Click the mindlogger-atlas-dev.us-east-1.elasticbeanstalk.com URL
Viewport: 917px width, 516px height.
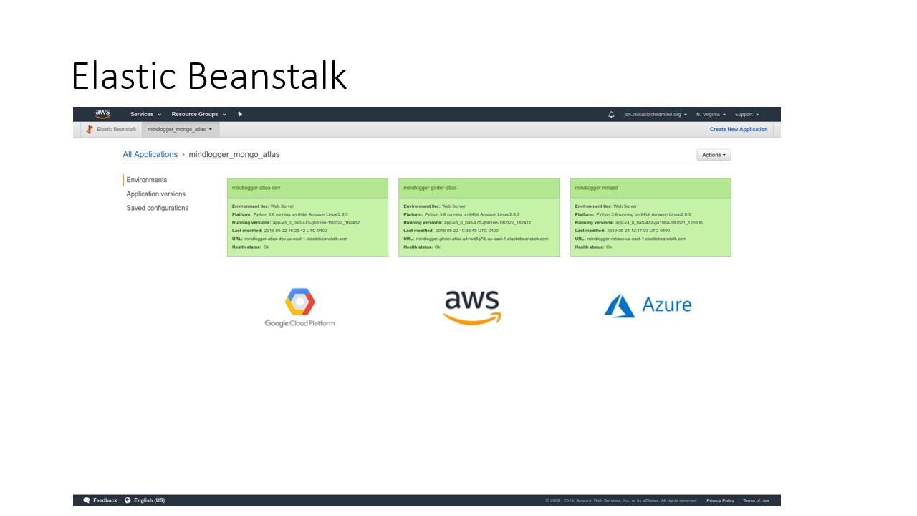click(296, 239)
